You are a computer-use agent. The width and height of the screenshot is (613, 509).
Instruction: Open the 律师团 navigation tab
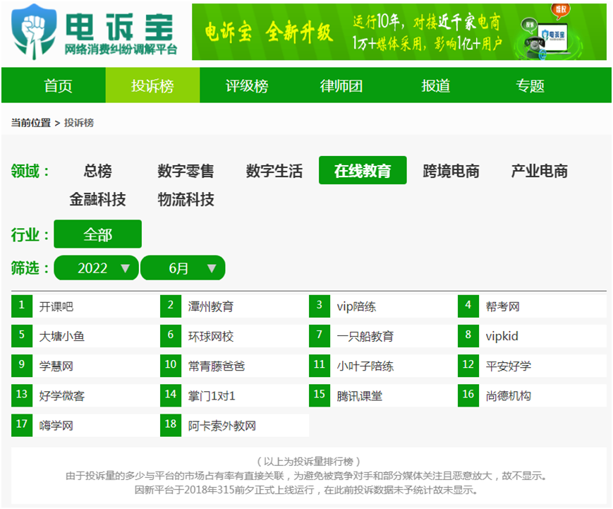pyautogui.click(x=341, y=85)
